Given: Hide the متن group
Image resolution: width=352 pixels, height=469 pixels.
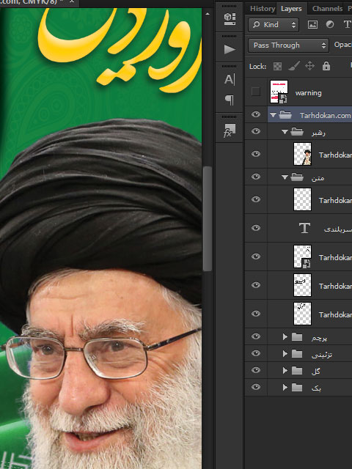Looking at the screenshot, I should pos(256,177).
